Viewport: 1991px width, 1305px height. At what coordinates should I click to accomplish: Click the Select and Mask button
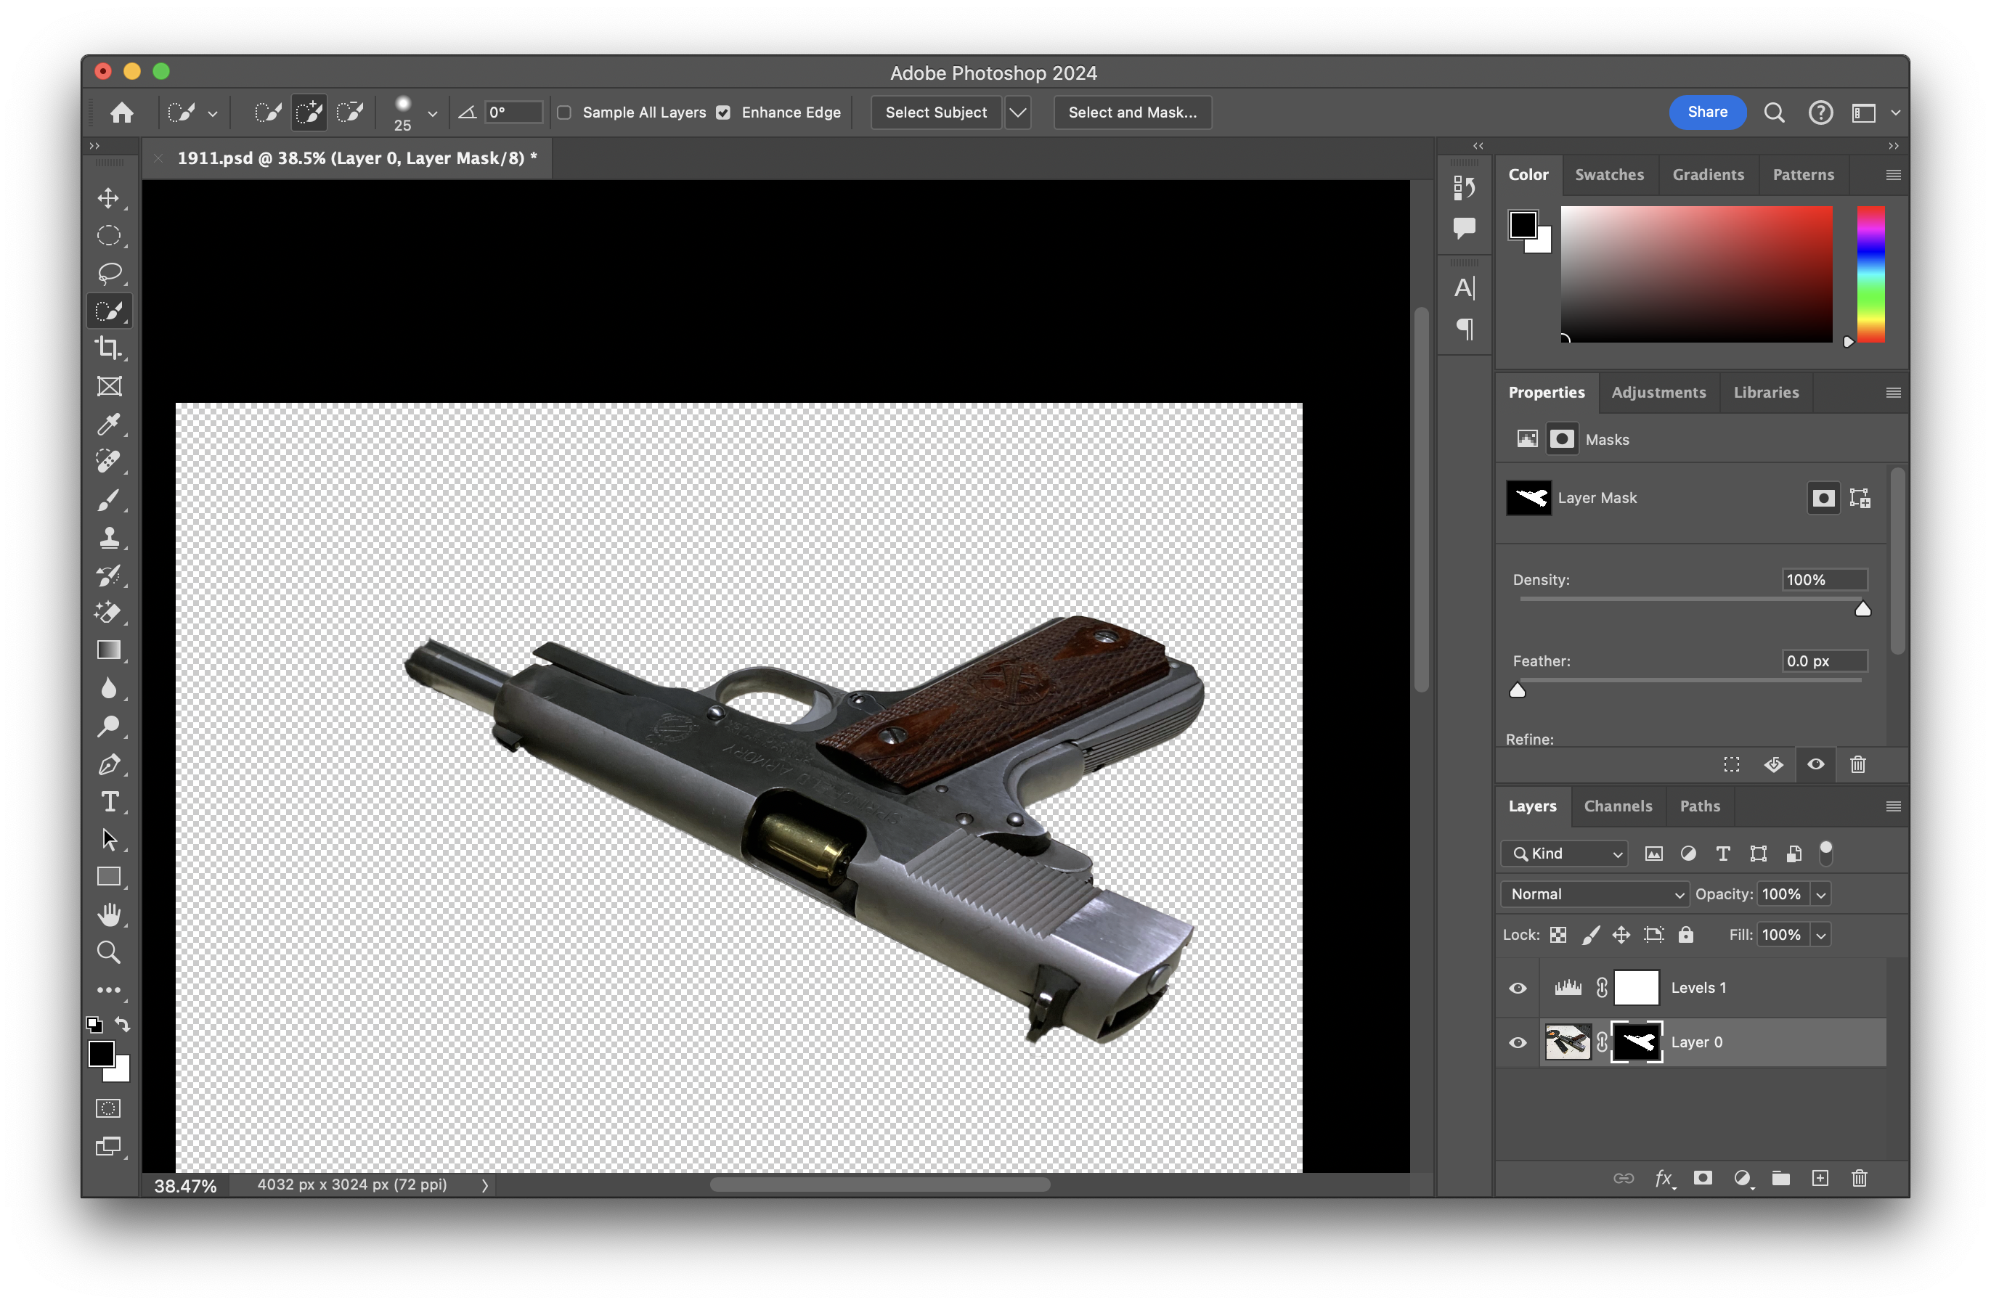(x=1132, y=112)
